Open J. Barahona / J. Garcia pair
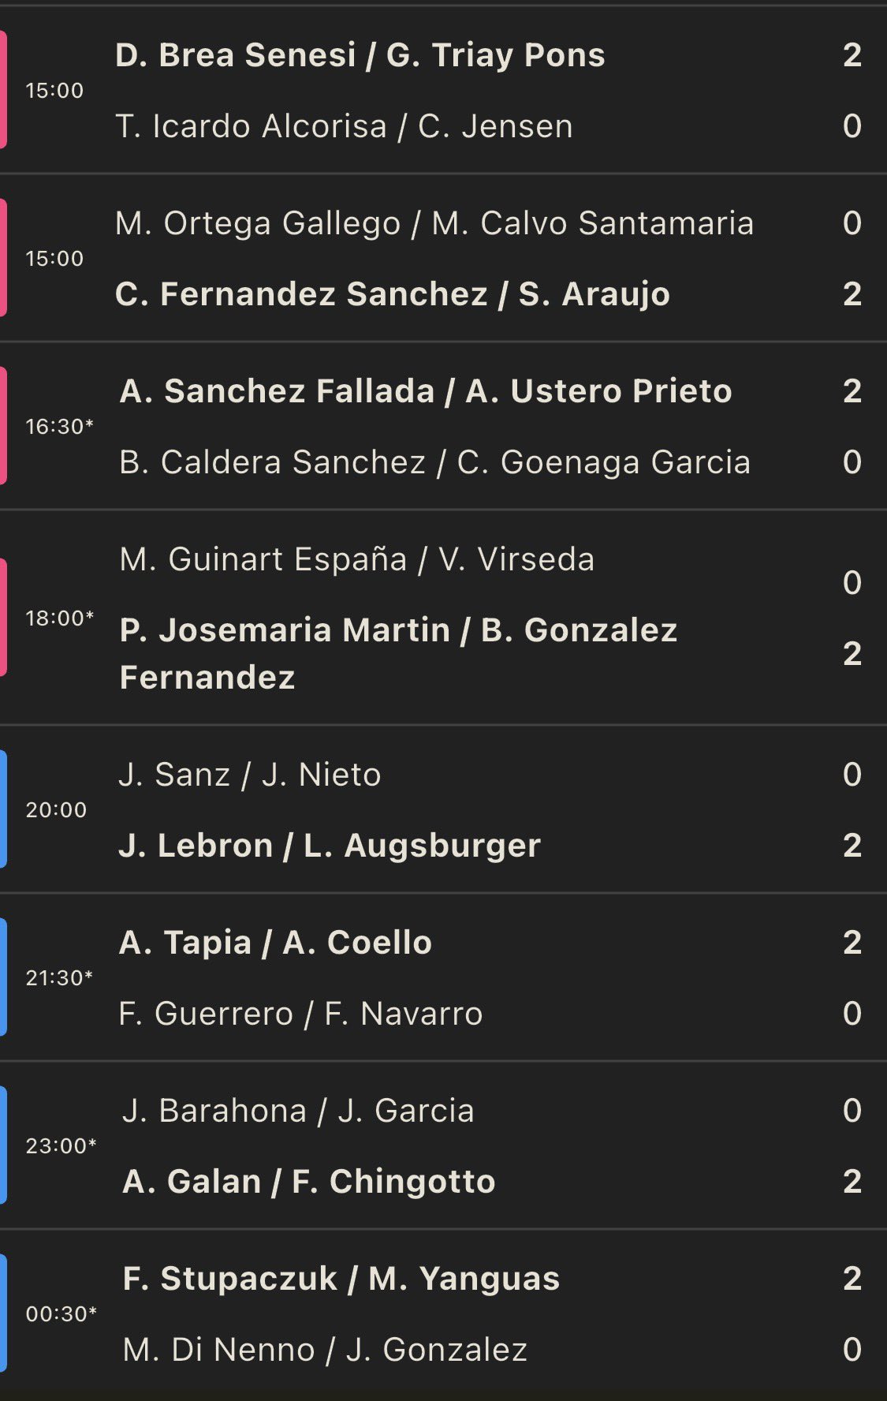The image size is (887, 1401). [298, 1111]
